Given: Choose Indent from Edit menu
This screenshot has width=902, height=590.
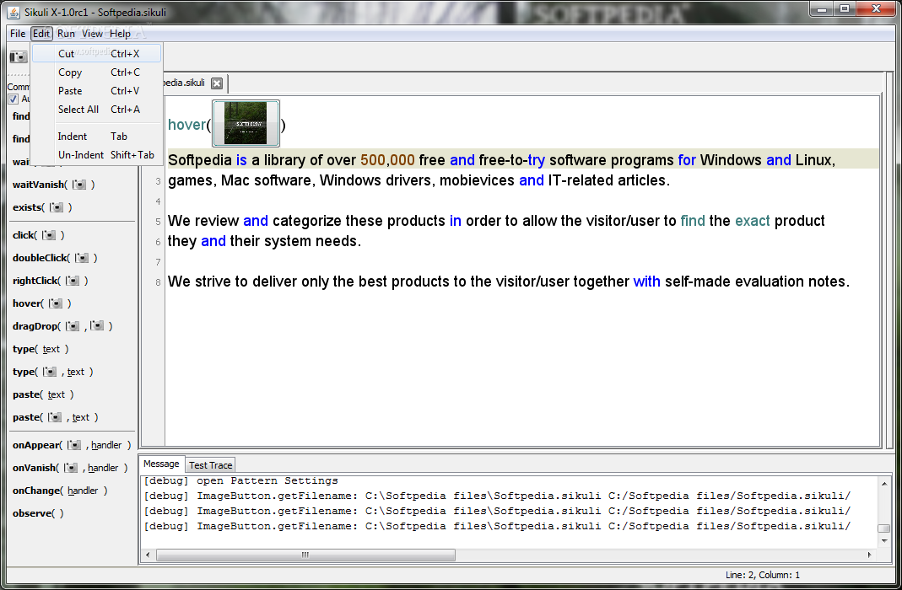Looking at the screenshot, I should tap(97, 137).
